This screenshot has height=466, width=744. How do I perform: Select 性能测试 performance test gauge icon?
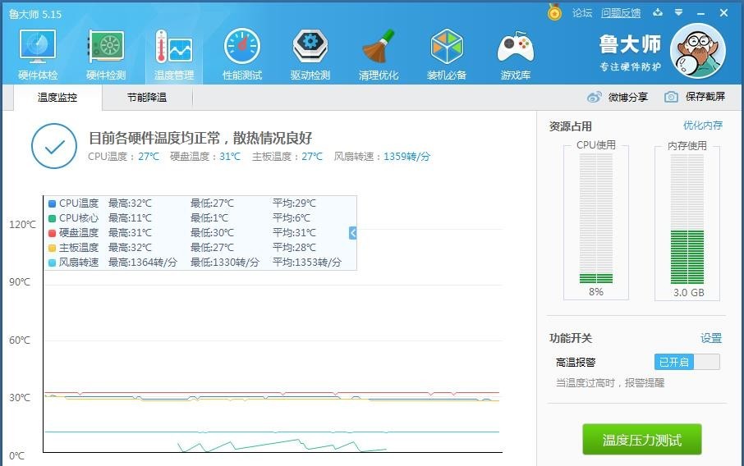(242, 47)
